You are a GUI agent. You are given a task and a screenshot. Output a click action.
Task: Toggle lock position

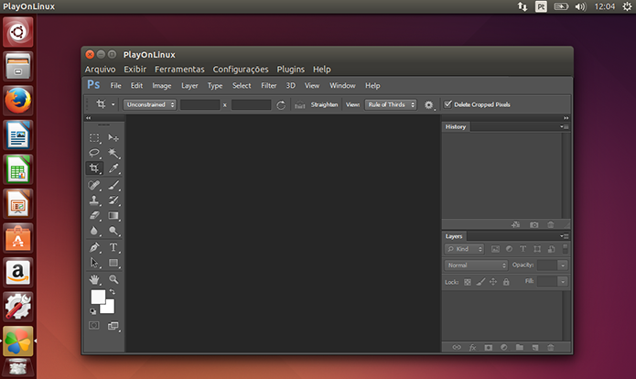click(493, 282)
